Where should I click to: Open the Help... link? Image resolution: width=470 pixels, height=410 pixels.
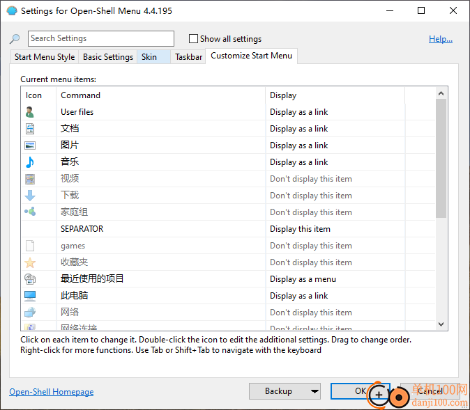click(x=440, y=39)
